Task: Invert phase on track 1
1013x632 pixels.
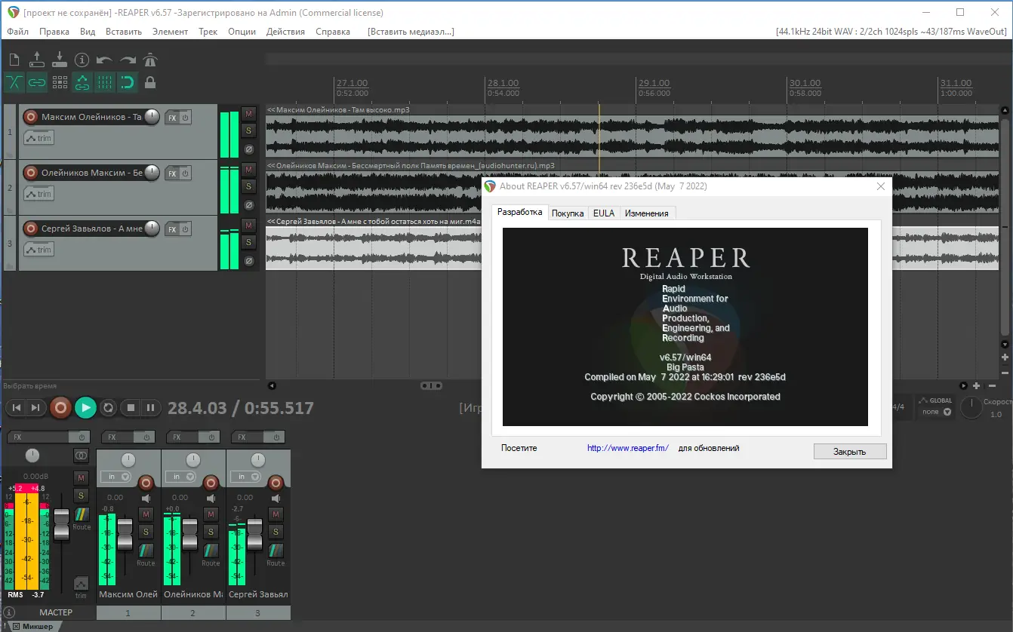Action: coord(248,149)
